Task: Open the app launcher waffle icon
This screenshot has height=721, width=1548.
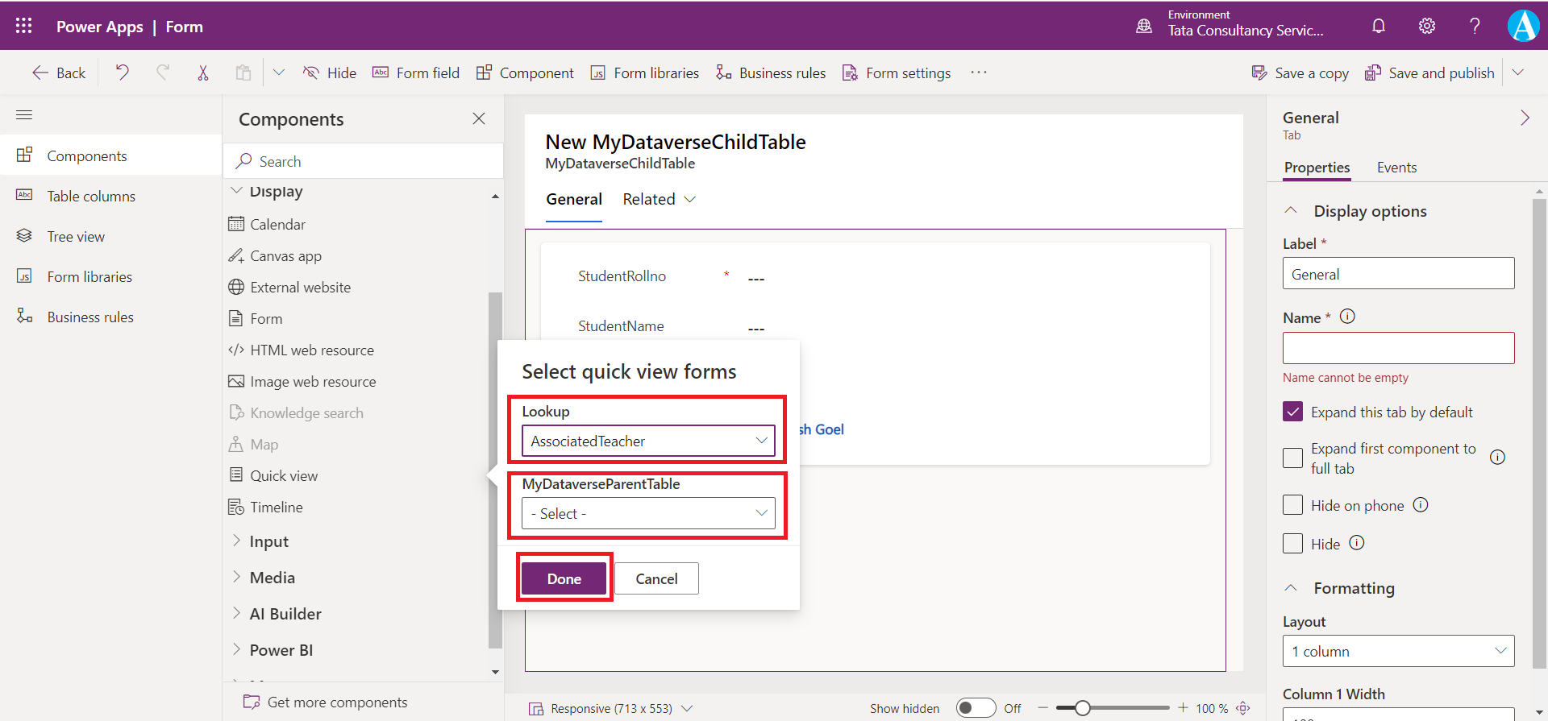Action: click(x=24, y=26)
